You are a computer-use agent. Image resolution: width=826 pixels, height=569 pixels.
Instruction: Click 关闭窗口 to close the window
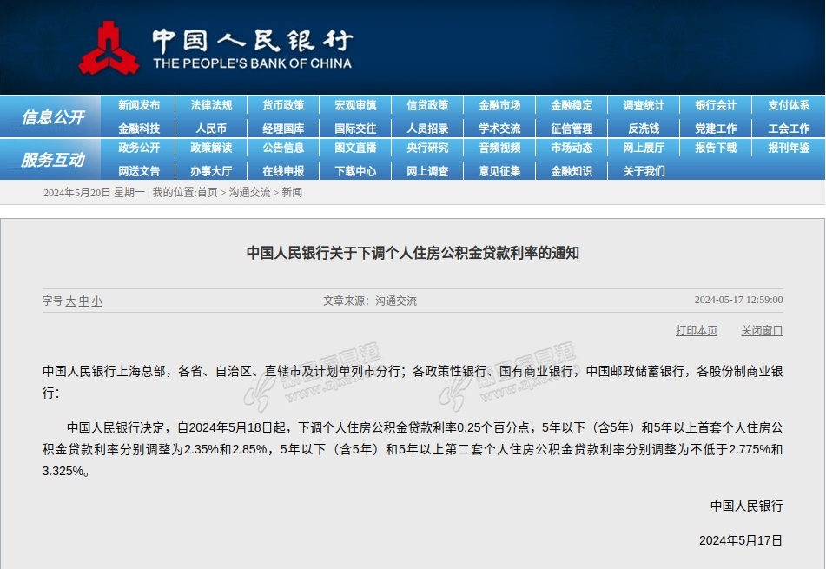762,331
